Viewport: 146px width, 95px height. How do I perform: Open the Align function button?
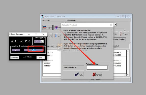(57, 27)
